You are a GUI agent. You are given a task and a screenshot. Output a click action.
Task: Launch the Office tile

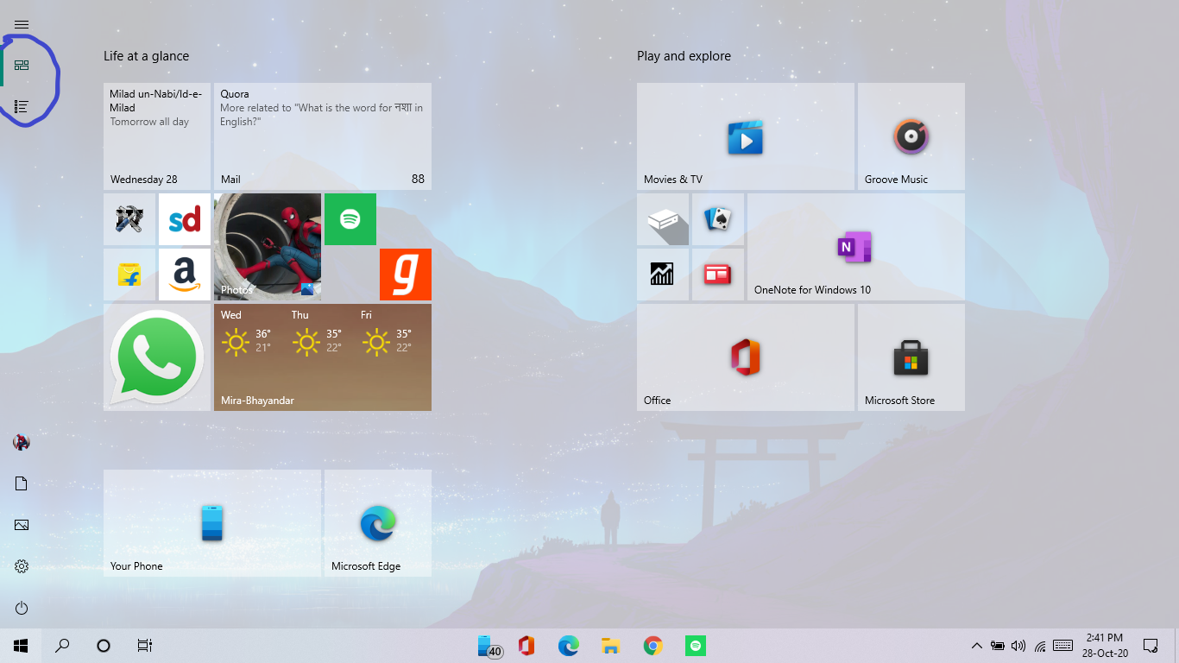tap(746, 357)
